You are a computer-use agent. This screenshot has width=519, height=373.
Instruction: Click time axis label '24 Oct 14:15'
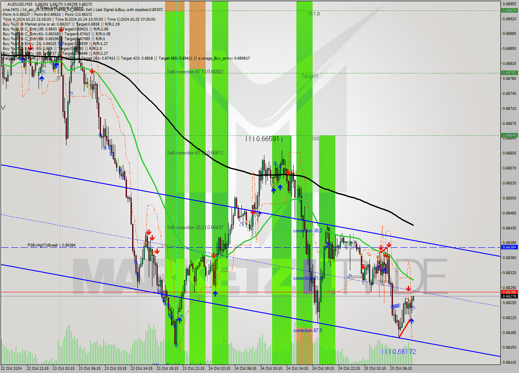pyautogui.click(x=298, y=369)
